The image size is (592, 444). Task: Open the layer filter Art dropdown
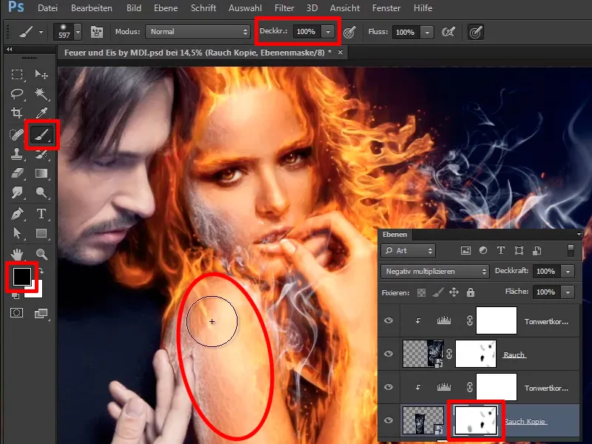click(x=408, y=251)
